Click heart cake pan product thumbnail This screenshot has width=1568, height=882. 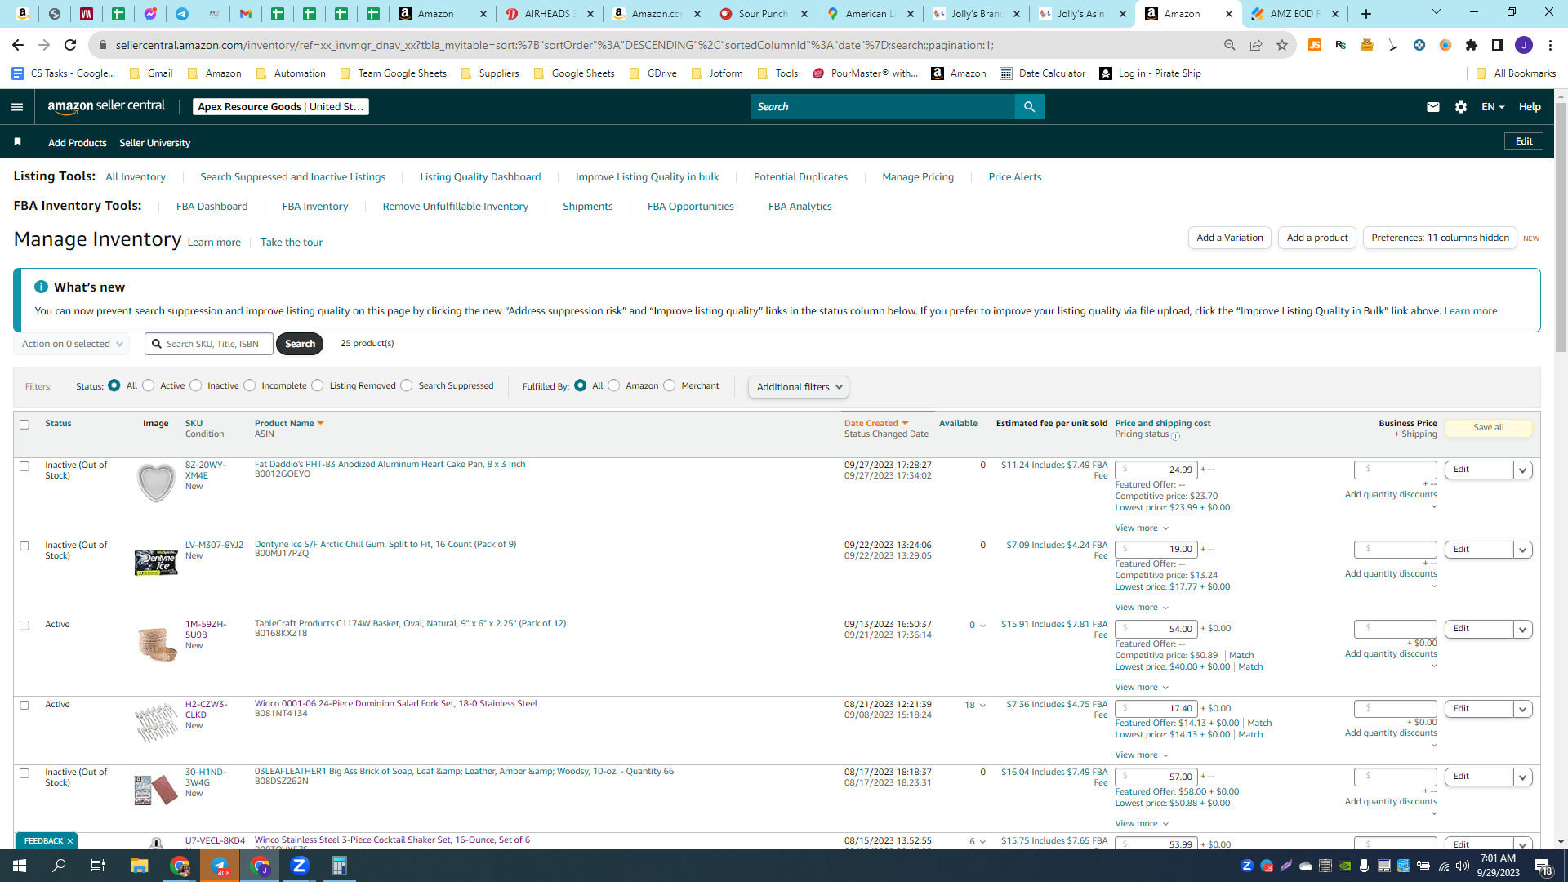pyautogui.click(x=155, y=482)
